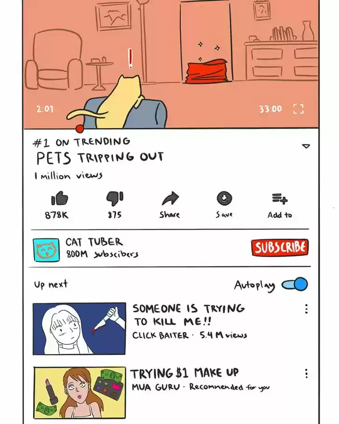Open the knife video thumbnail
This screenshot has width=339, height=424.
point(79,328)
